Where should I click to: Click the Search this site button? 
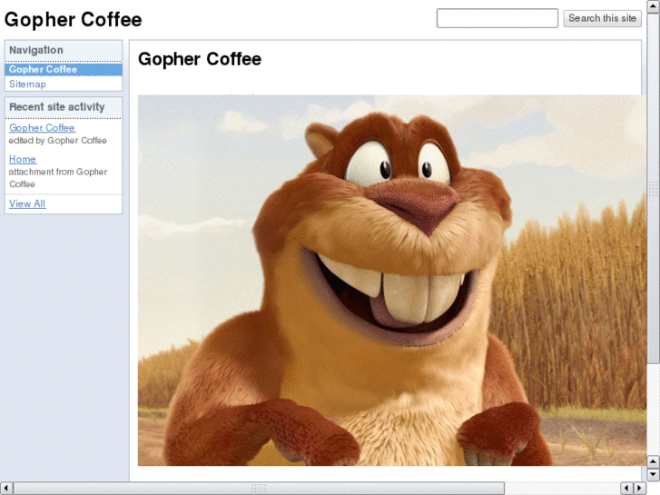[602, 18]
